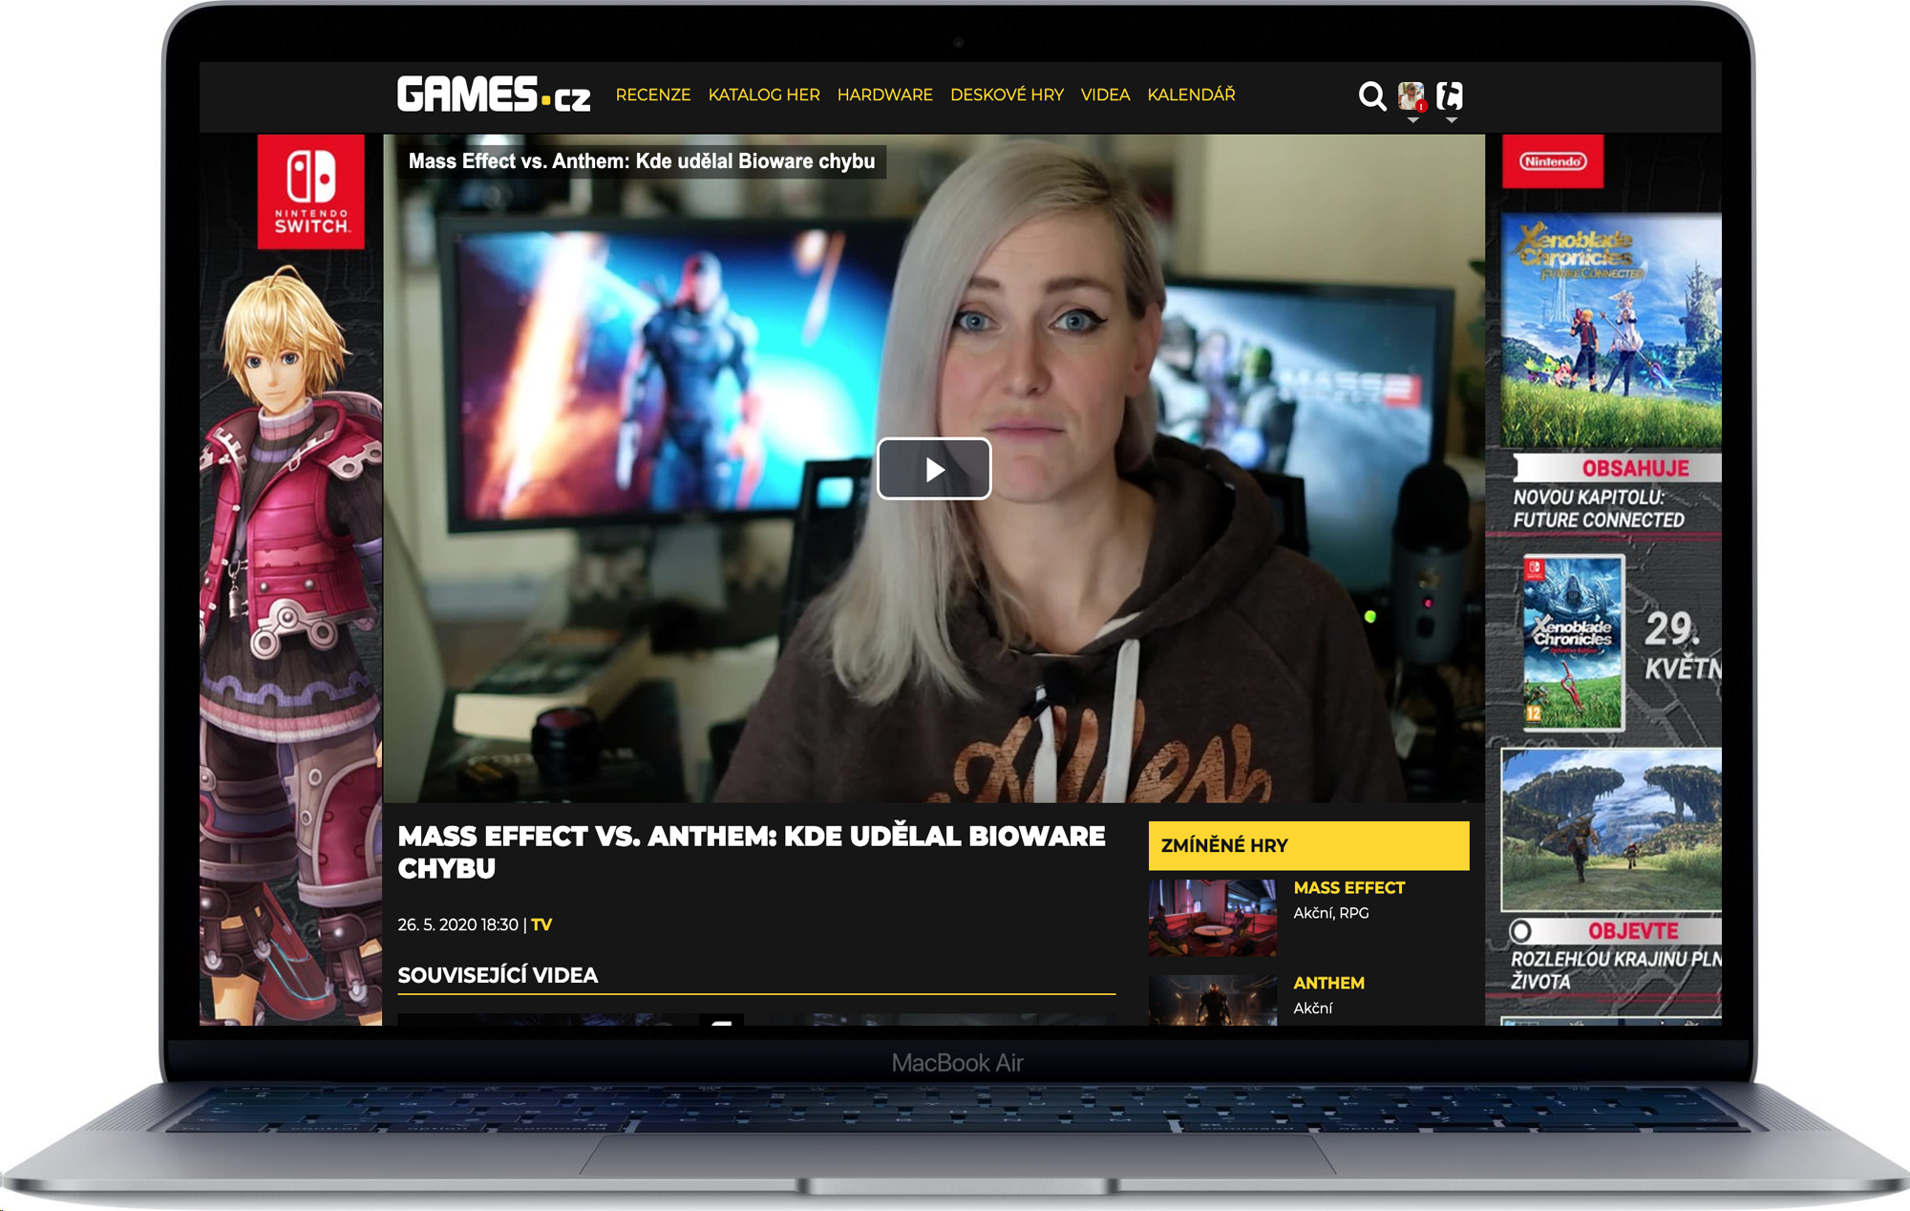Open the TV category link
The height and width of the screenshot is (1211, 1910).
coord(541,924)
